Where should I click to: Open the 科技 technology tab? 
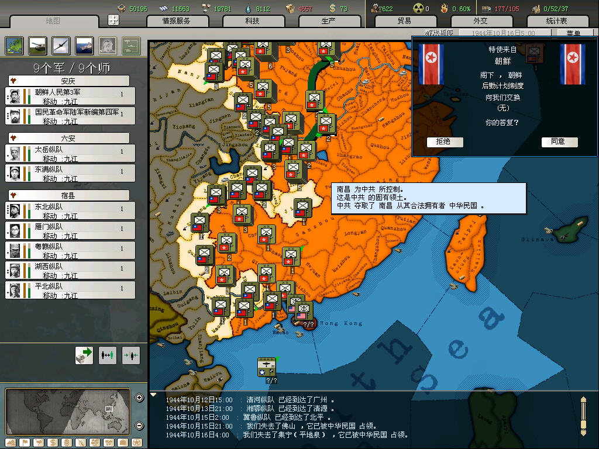click(253, 21)
